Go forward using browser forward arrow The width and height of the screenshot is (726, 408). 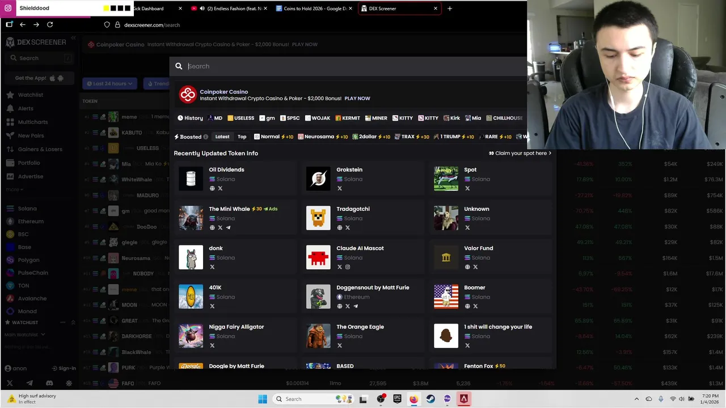tap(36, 25)
